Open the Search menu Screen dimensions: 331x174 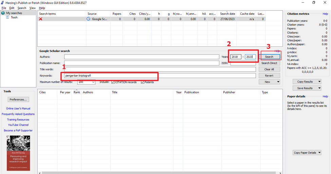pyautogui.click(x=22, y=8)
